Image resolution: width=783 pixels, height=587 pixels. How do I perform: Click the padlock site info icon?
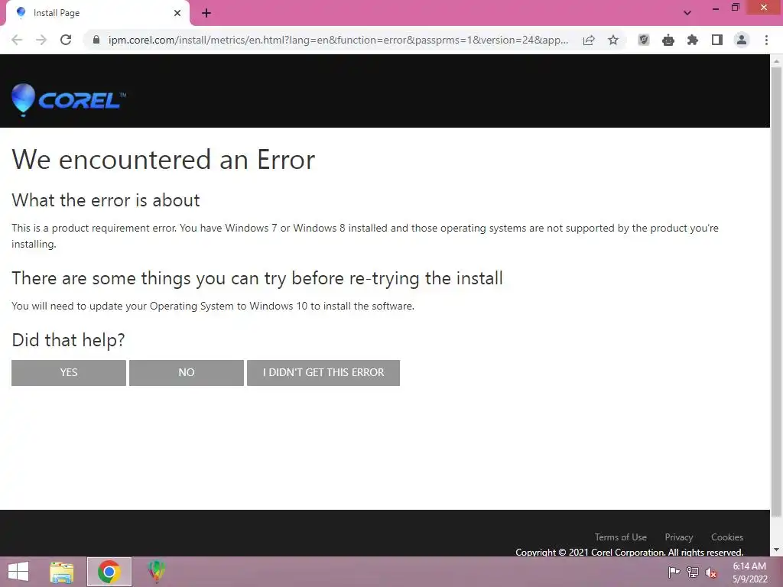[96, 40]
